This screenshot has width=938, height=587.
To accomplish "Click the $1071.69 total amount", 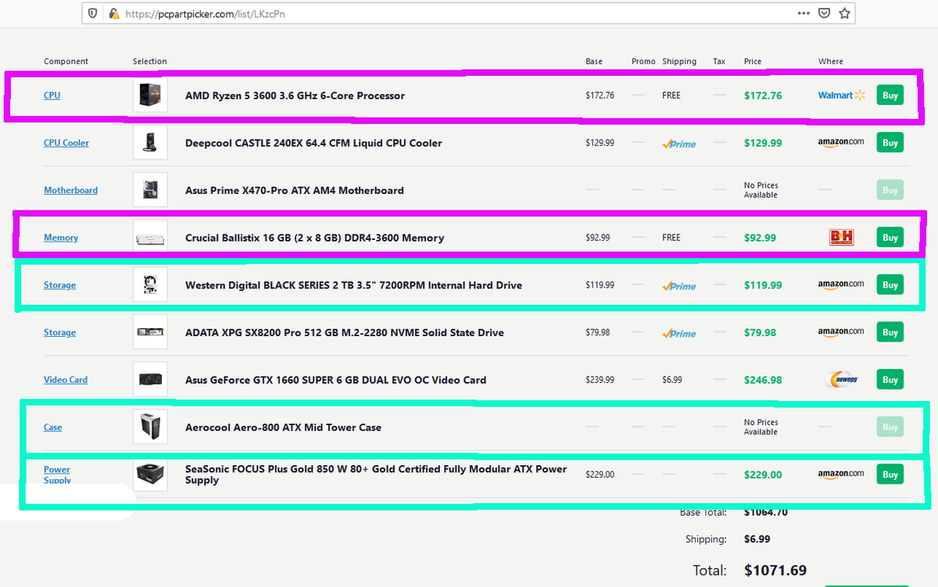I will [x=775, y=570].
